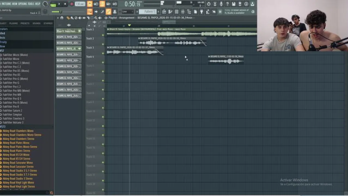Open the Browser view icon
The height and width of the screenshot is (196, 348).
click(189, 11)
